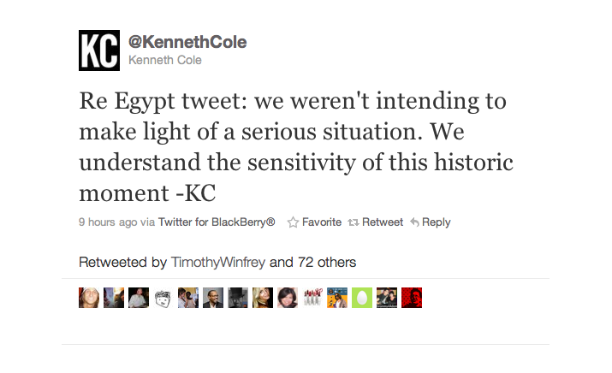The width and height of the screenshot is (612, 373).
Task: Select the top hat black-and-white avatar
Action: point(238,298)
